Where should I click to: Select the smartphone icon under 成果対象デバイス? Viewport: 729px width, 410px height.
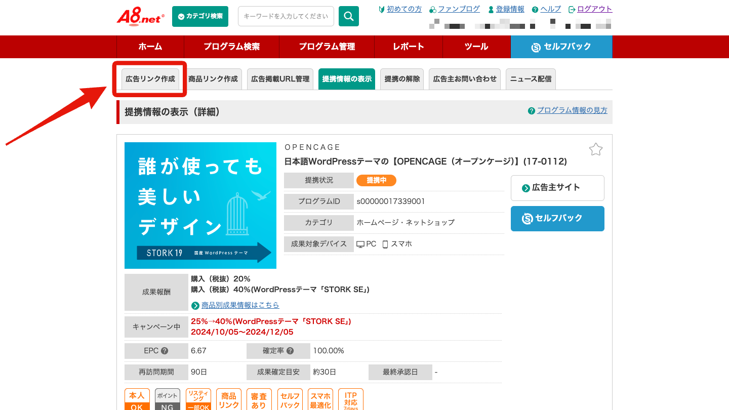point(385,243)
